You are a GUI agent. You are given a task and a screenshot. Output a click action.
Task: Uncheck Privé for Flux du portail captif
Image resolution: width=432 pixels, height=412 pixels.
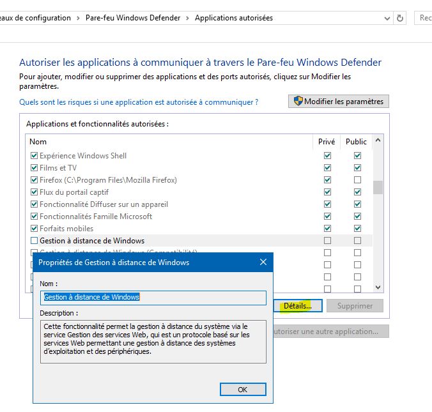coord(327,192)
